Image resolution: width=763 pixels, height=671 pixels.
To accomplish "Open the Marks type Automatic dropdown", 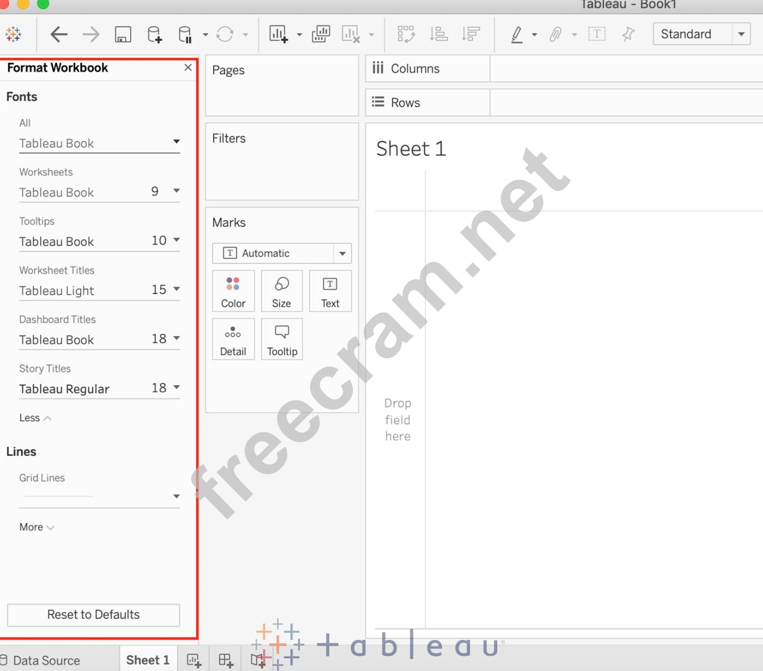I will [x=282, y=253].
